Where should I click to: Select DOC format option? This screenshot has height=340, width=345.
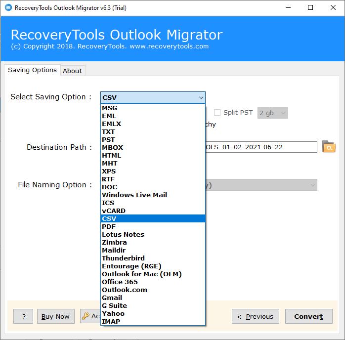[x=153, y=187]
